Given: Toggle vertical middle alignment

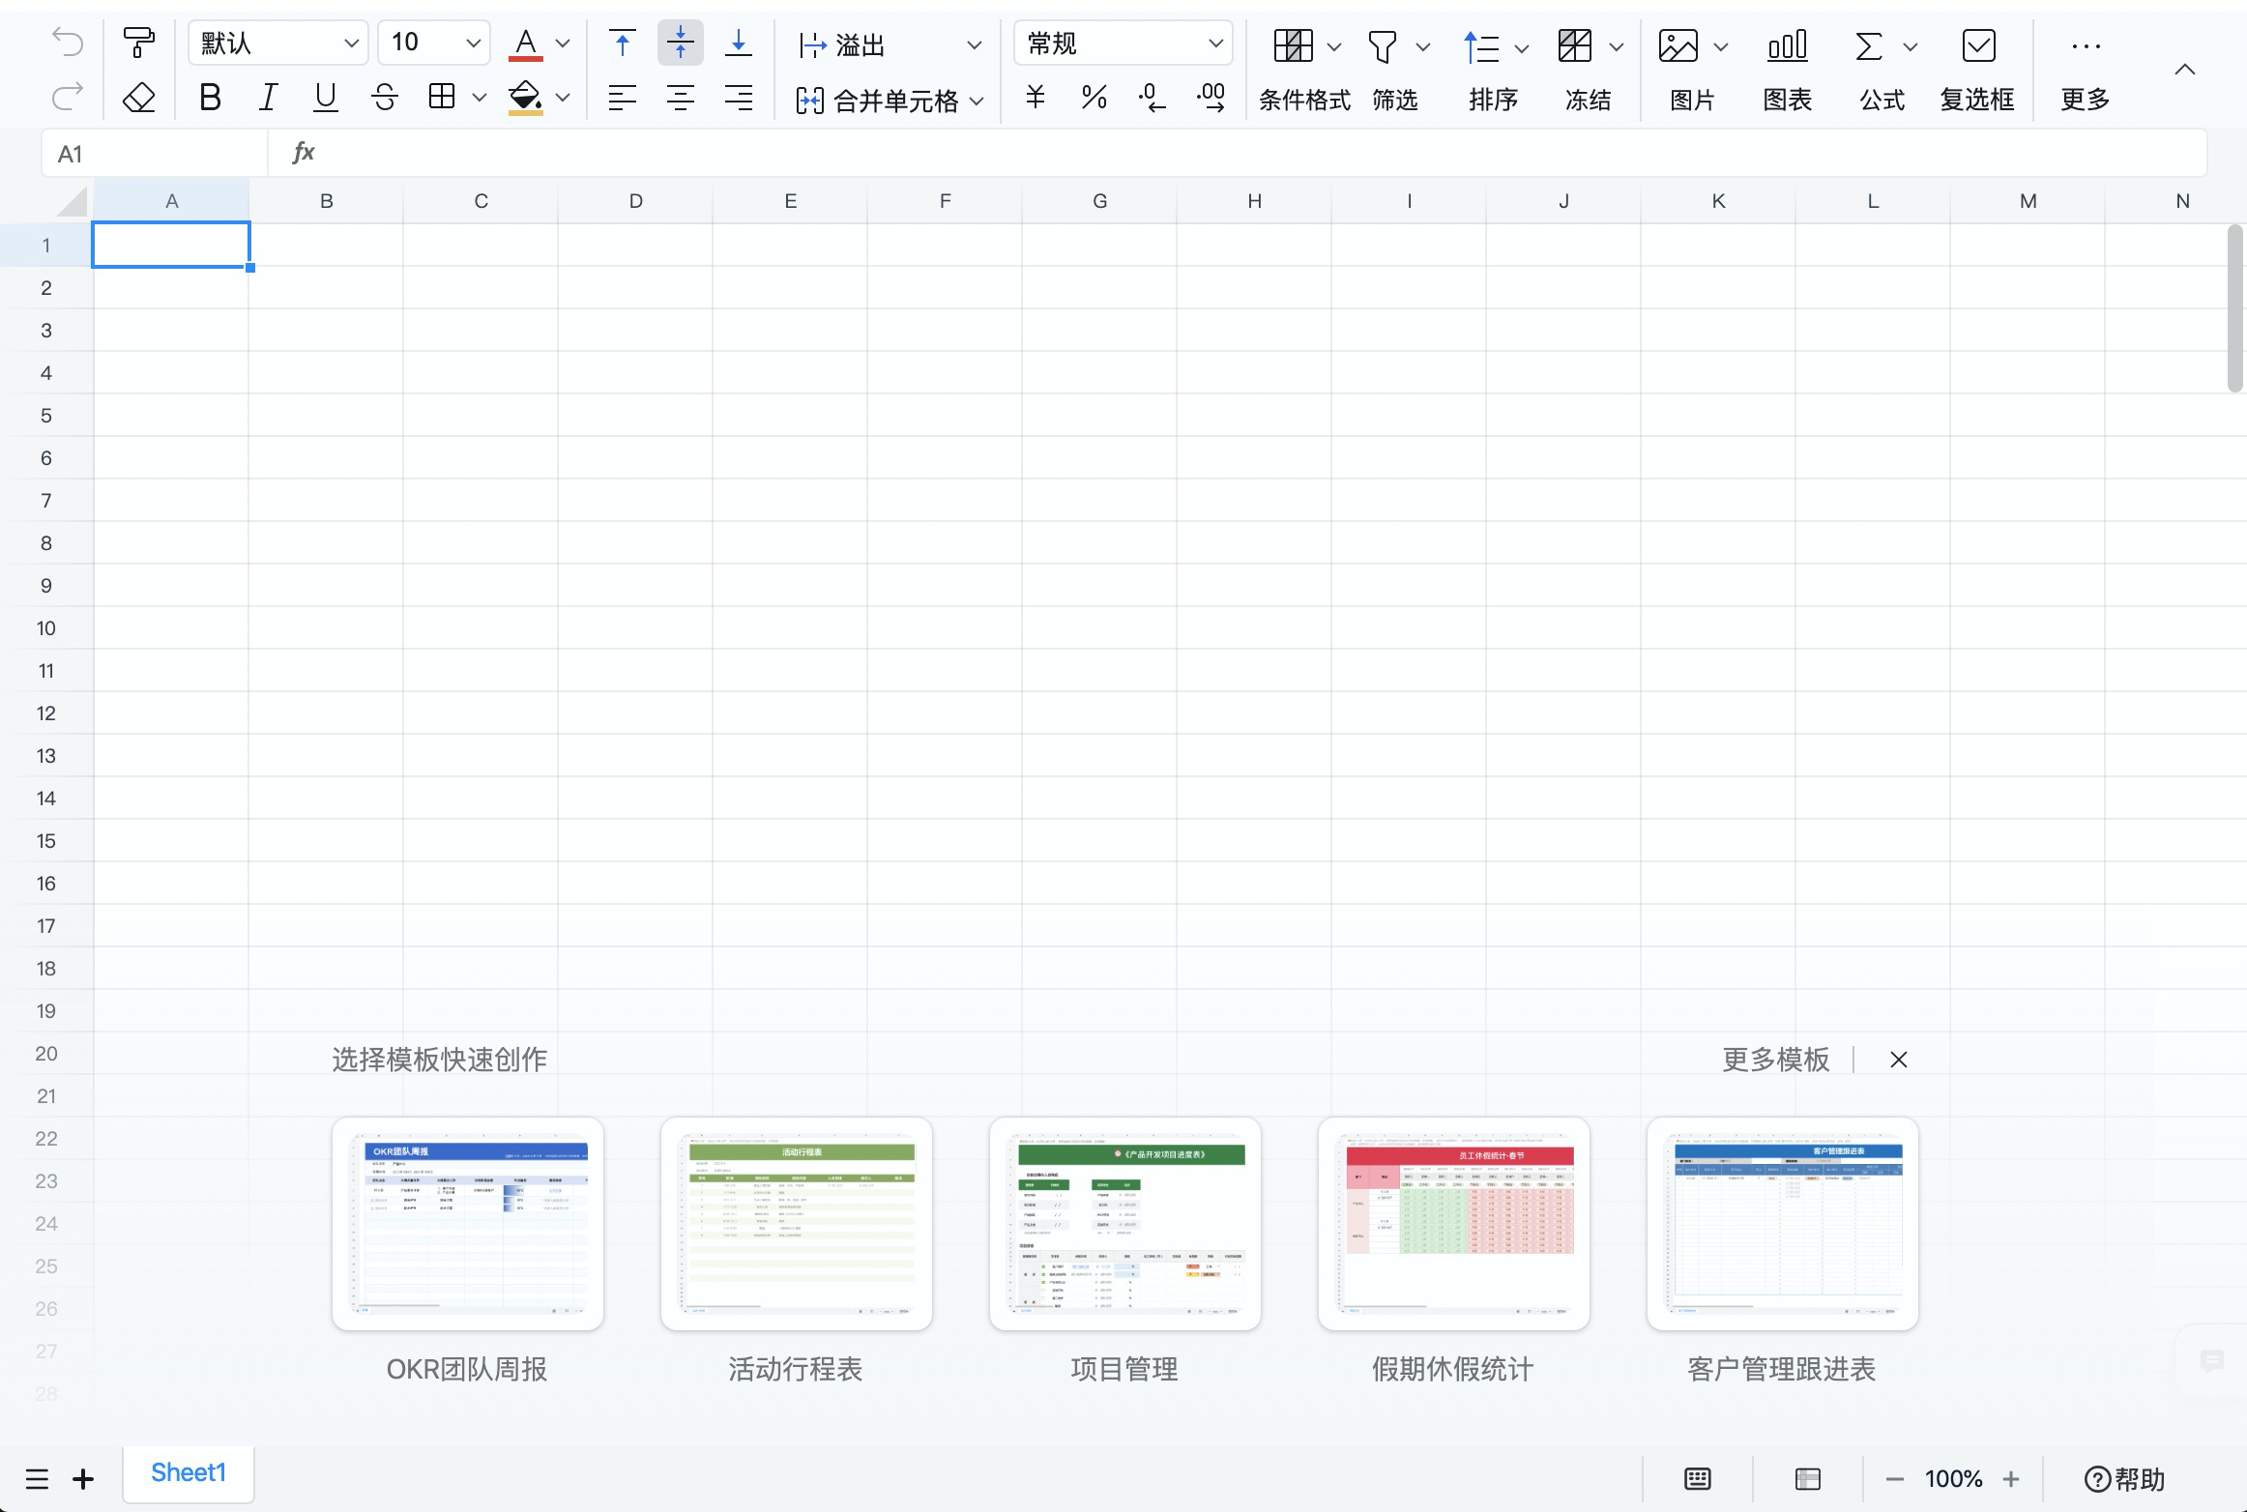Looking at the screenshot, I should point(681,44).
